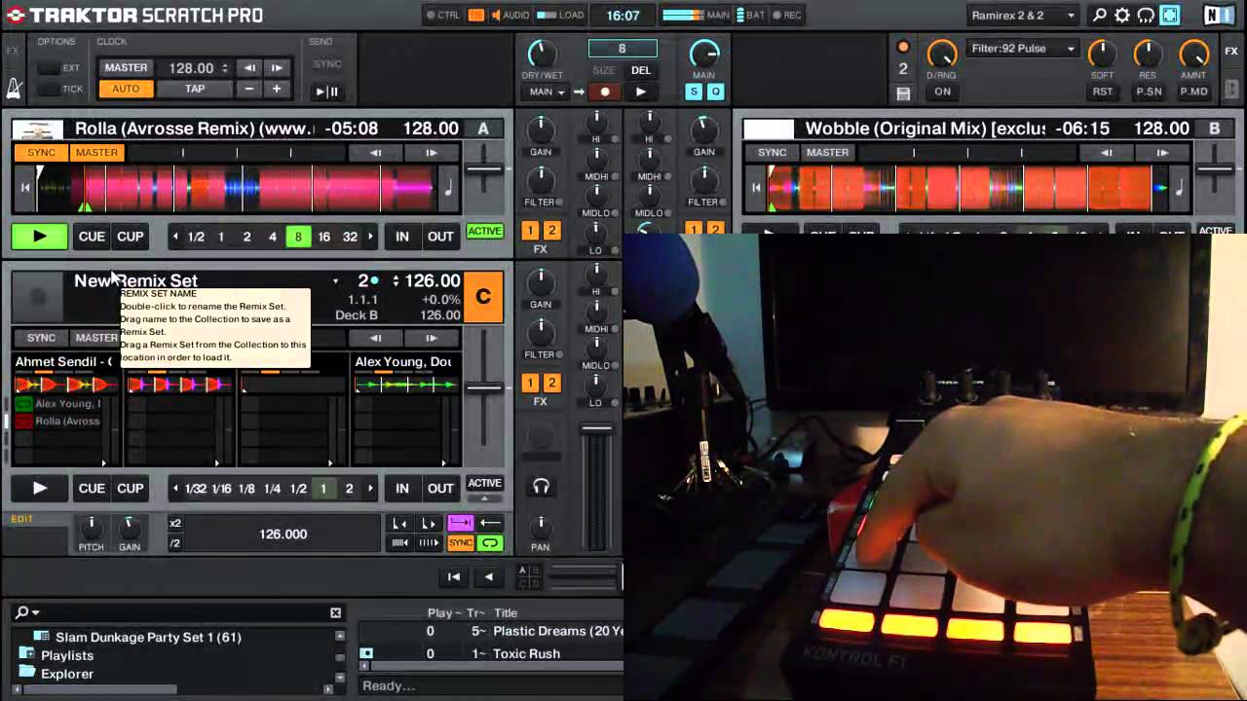Screen dimensions: 1247x701
Task: Click RST on FX unit 2
Action: tap(1102, 92)
